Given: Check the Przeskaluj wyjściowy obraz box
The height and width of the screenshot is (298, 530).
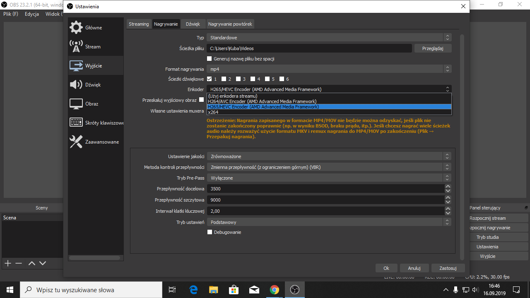Looking at the screenshot, I should coord(202,100).
